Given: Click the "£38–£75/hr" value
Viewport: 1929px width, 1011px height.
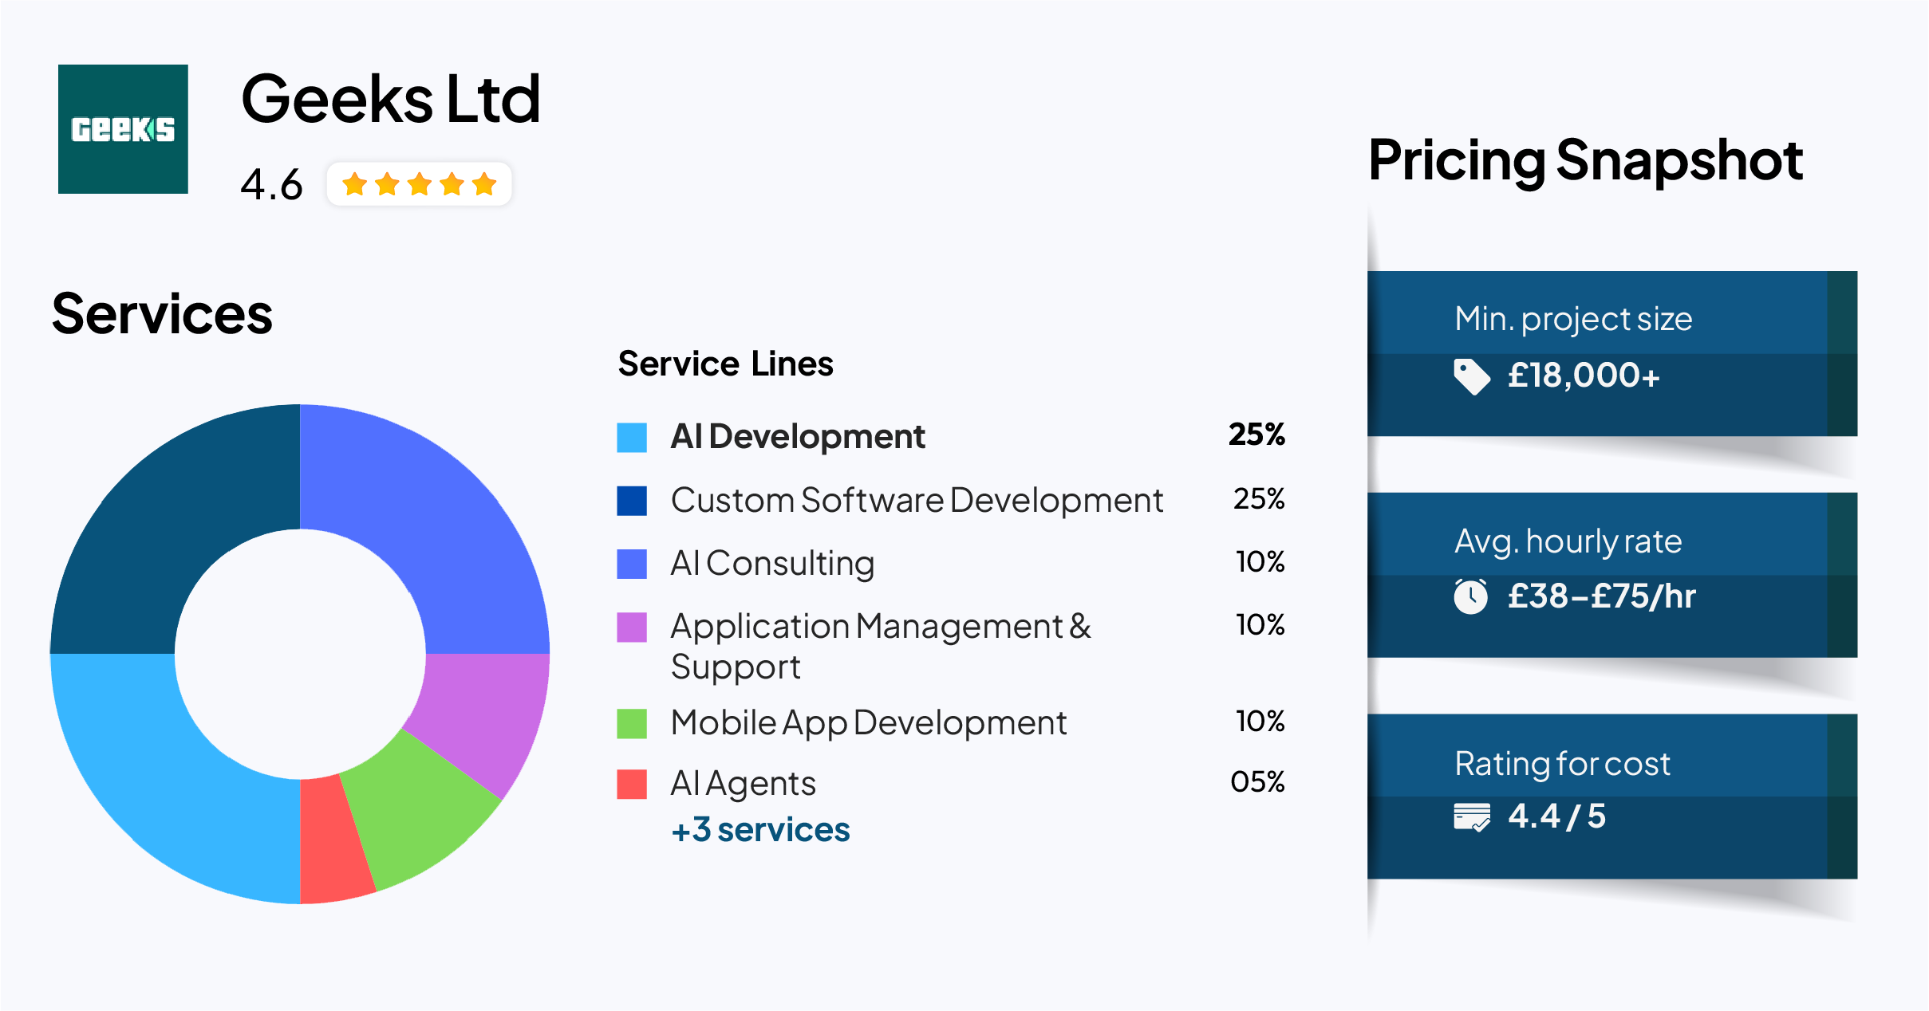Looking at the screenshot, I should (1602, 596).
